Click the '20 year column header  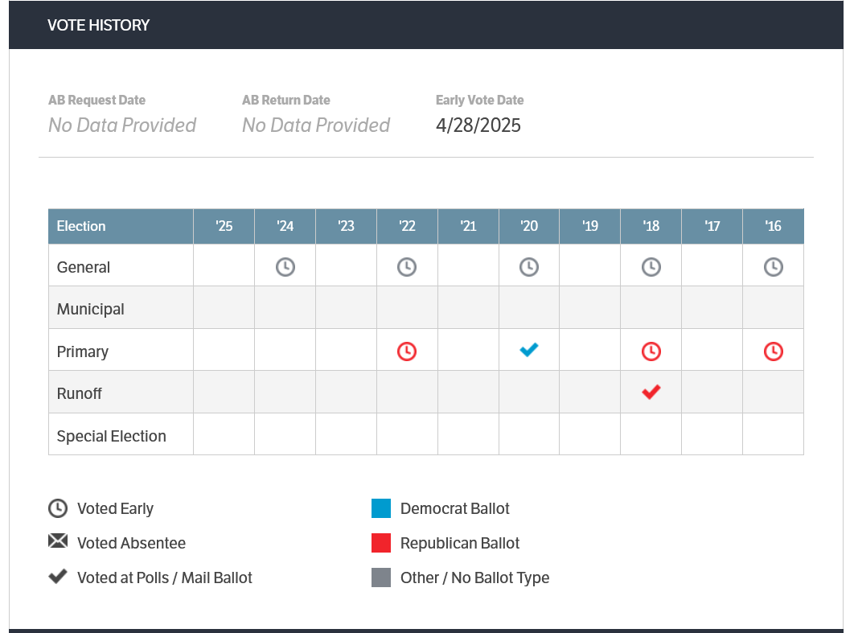[529, 226]
